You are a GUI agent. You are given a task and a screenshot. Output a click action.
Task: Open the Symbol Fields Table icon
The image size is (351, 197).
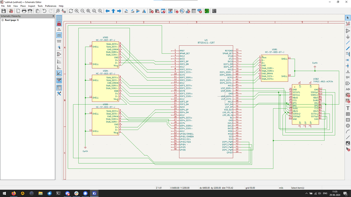194,11
